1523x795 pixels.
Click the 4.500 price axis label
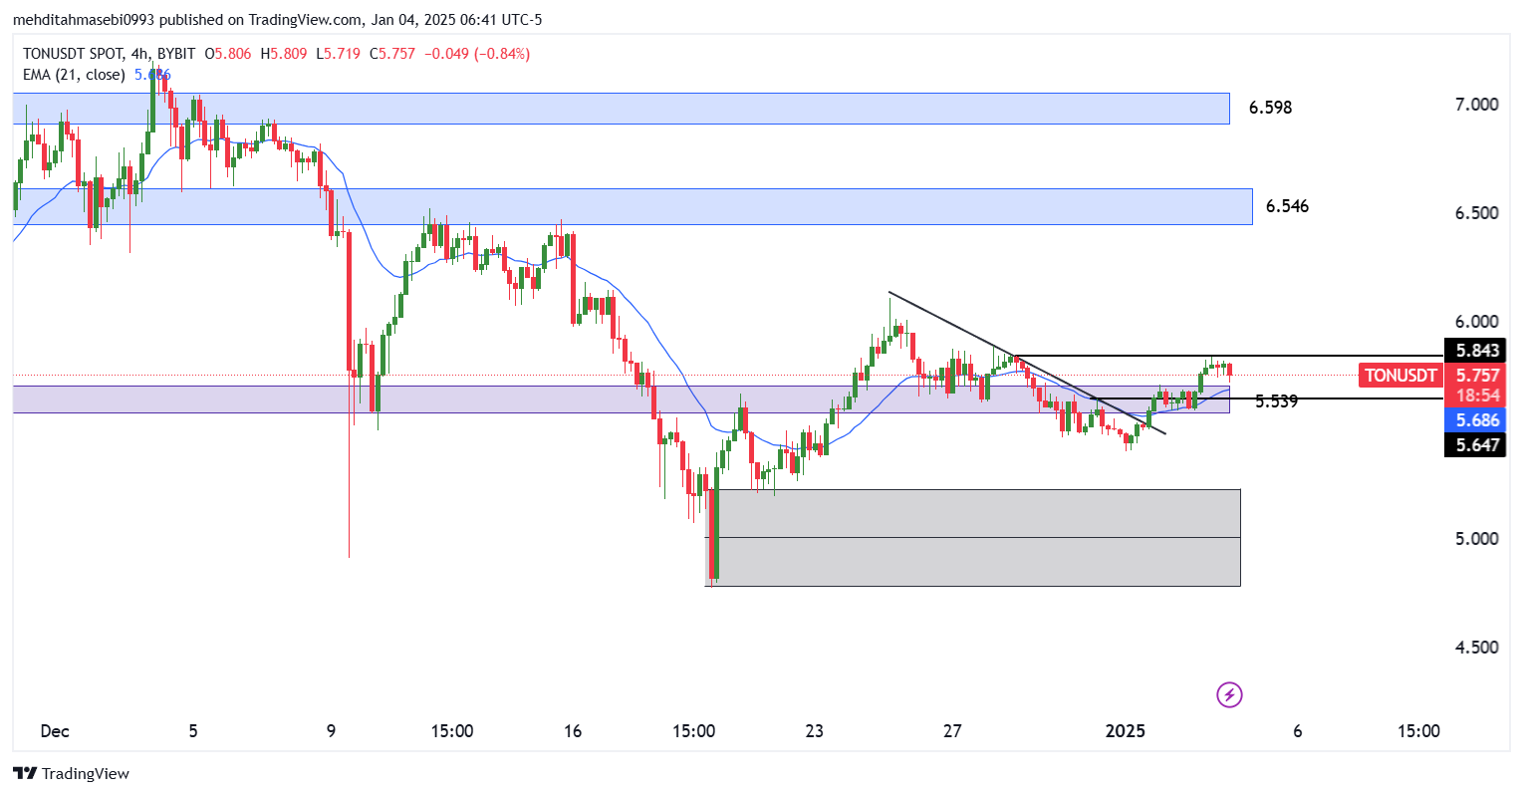(1476, 648)
